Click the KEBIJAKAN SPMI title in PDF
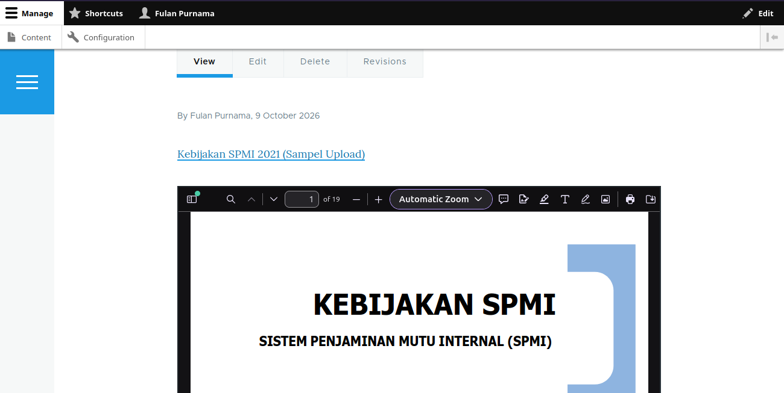This screenshot has width=784, height=393. [x=434, y=305]
